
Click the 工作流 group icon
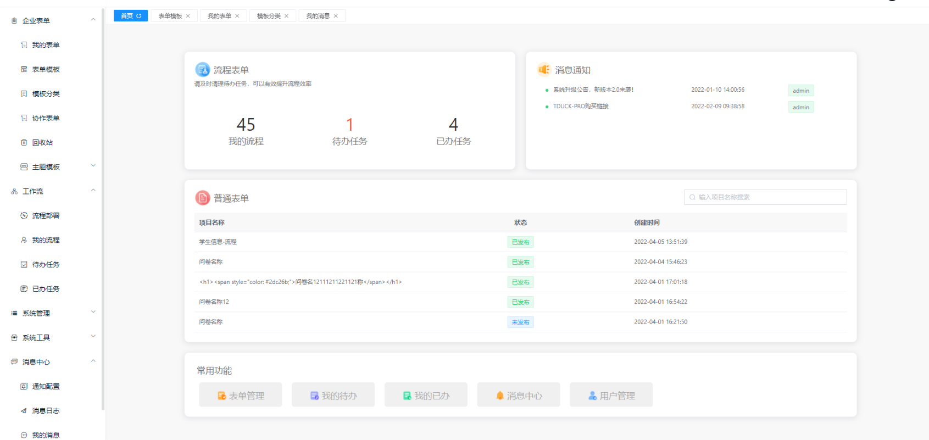pos(14,191)
